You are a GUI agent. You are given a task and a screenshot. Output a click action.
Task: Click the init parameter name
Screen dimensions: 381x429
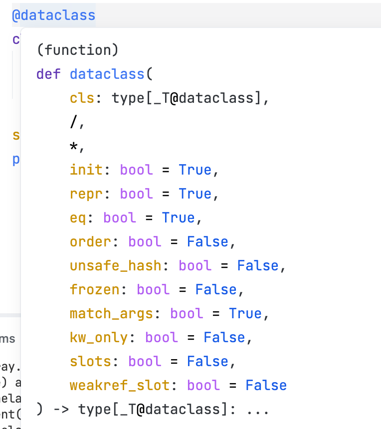(86, 170)
